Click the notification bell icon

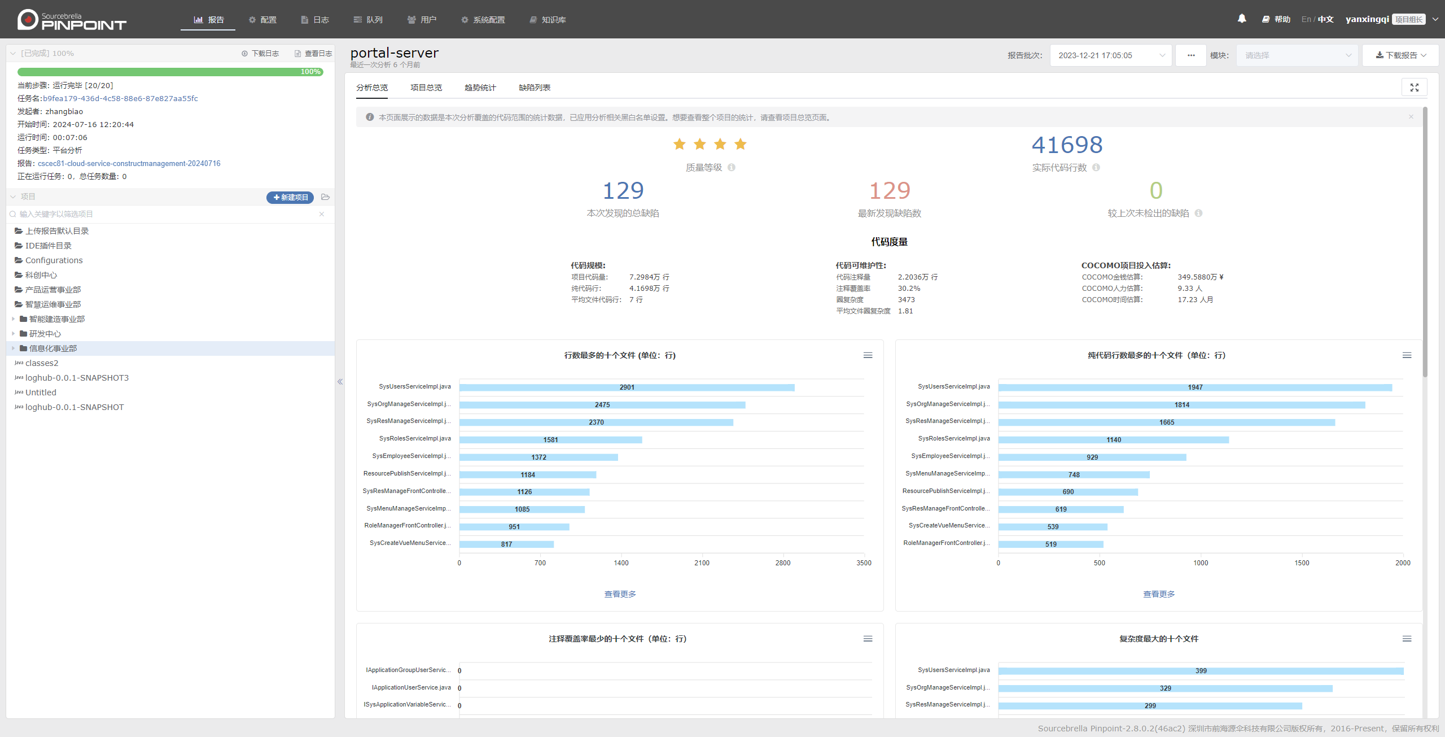tap(1242, 19)
